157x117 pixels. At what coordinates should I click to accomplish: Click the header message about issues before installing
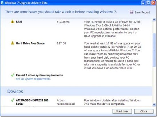click(x=61, y=12)
